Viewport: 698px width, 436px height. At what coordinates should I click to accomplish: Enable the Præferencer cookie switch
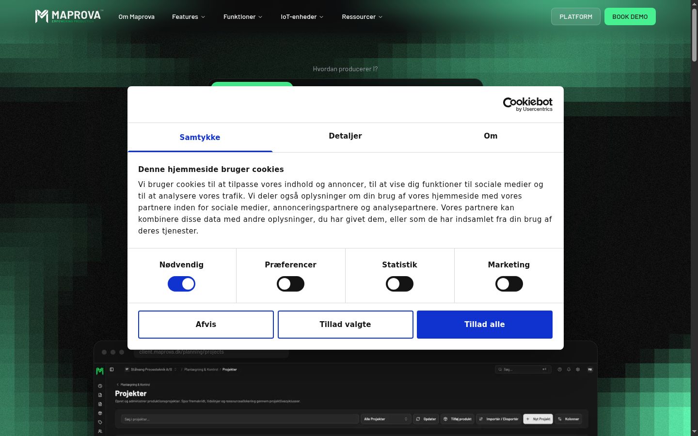290,284
